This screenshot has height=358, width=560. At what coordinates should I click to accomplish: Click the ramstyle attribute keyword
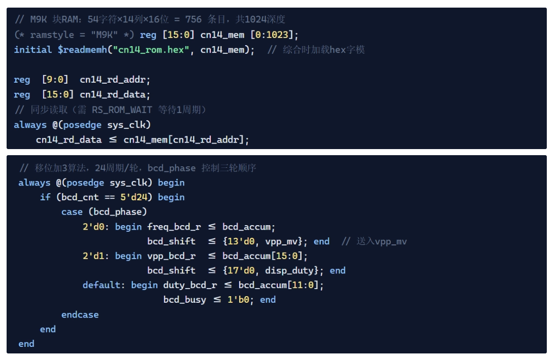51,35
